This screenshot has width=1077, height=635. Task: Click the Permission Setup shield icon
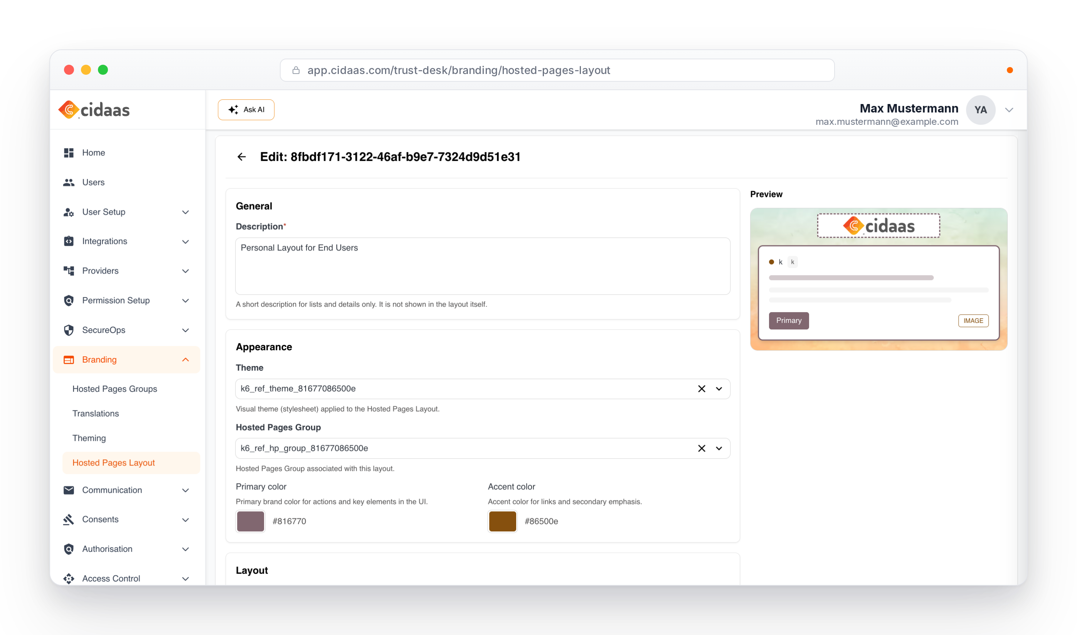(69, 301)
